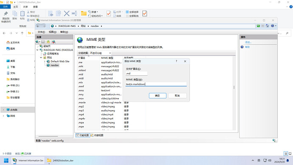Go forward in IIS Manager navigation
Screen dimensions: 293x165
pos(44,26)
